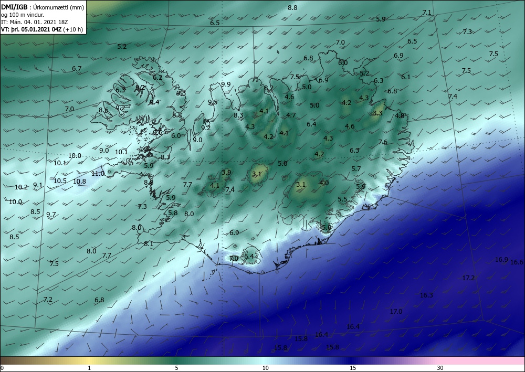This screenshot has height=372, width=525.
Task: Click the map value '16.9'
Action: pyautogui.click(x=501, y=260)
